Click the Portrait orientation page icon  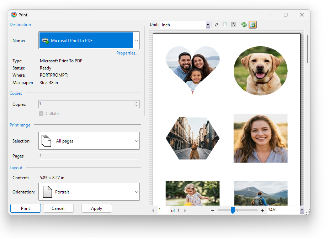click(47, 192)
